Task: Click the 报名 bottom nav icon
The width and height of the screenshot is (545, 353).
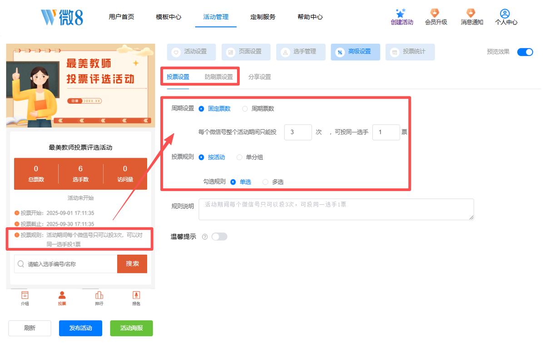Action: (x=136, y=295)
